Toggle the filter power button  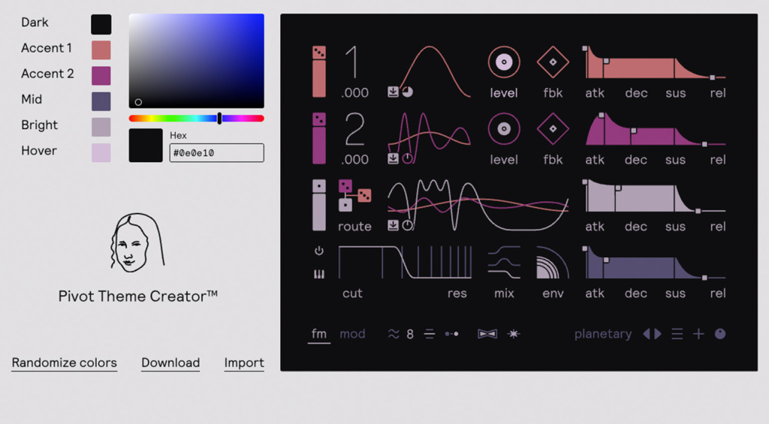click(319, 251)
